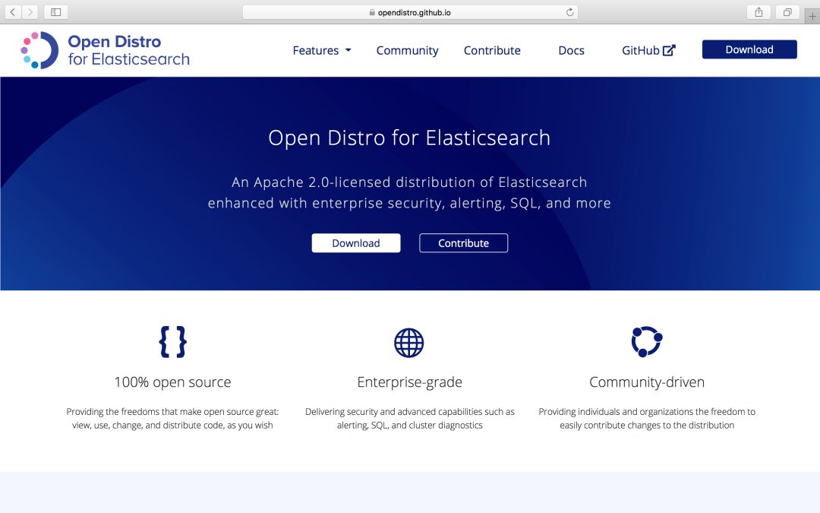Click the padlock icon in the address bar

click(372, 12)
